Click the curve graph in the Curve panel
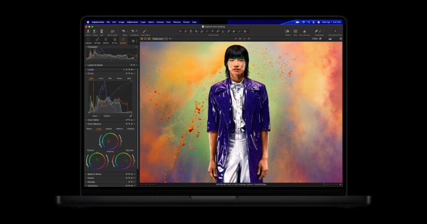The height and width of the screenshot is (224, 427). (x=111, y=97)
